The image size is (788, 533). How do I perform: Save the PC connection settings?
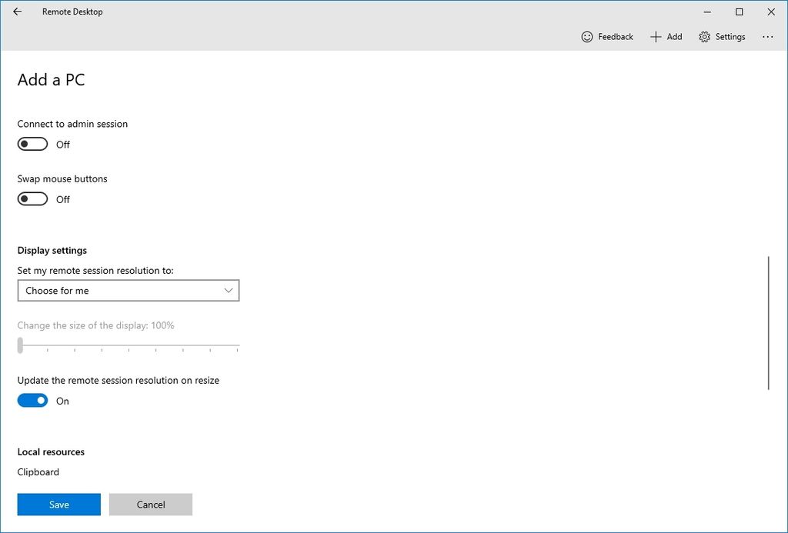58,505
